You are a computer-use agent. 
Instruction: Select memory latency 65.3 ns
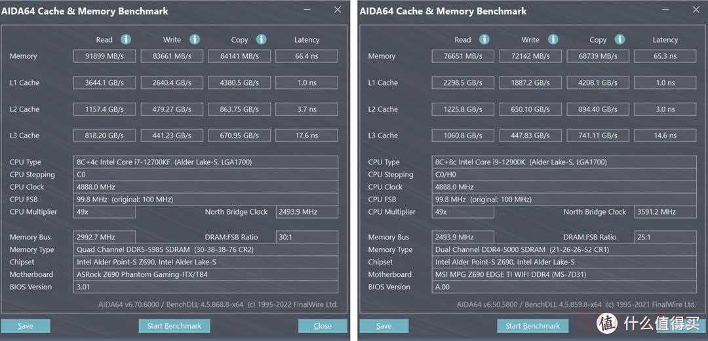tap(665, 56)
